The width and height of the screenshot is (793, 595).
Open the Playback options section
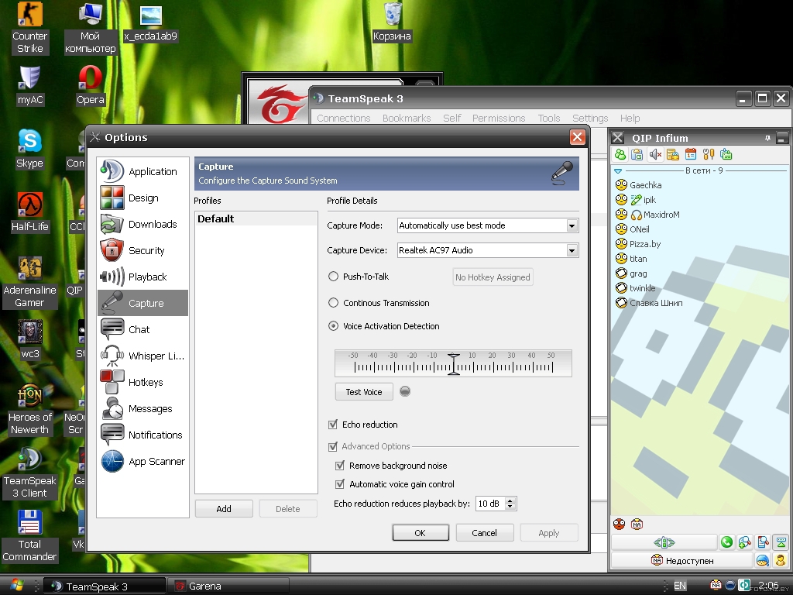pyautogui.click(x=142, y=277)
